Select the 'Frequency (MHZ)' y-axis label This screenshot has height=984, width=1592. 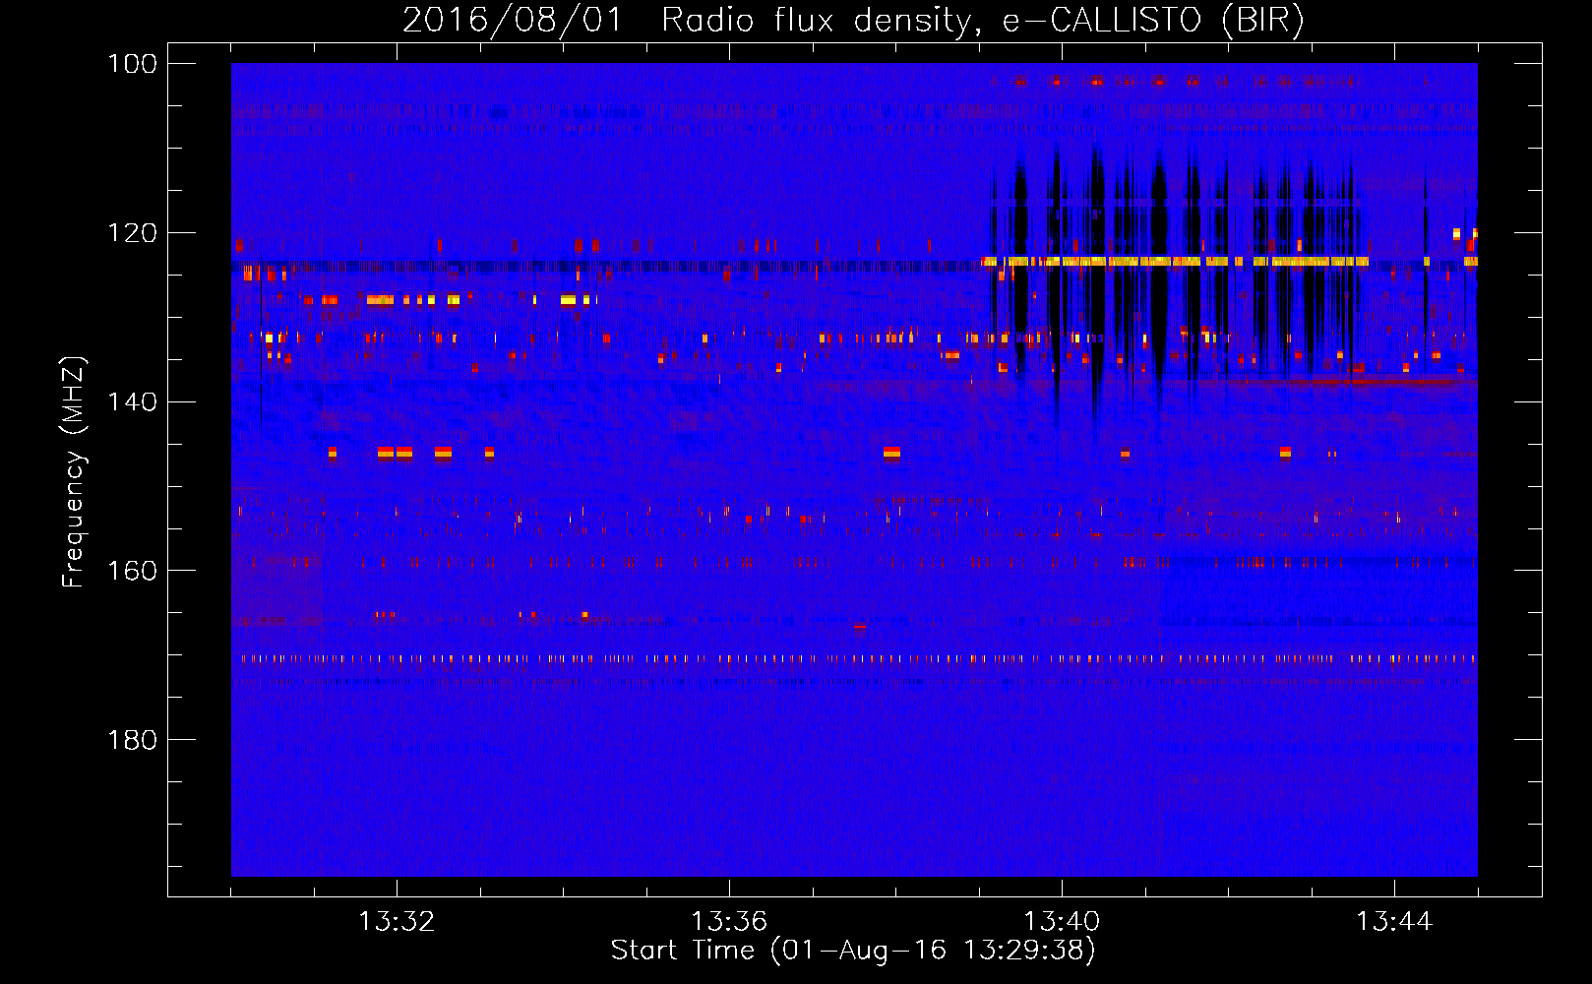pyautogui.click(x=74, y=471)
